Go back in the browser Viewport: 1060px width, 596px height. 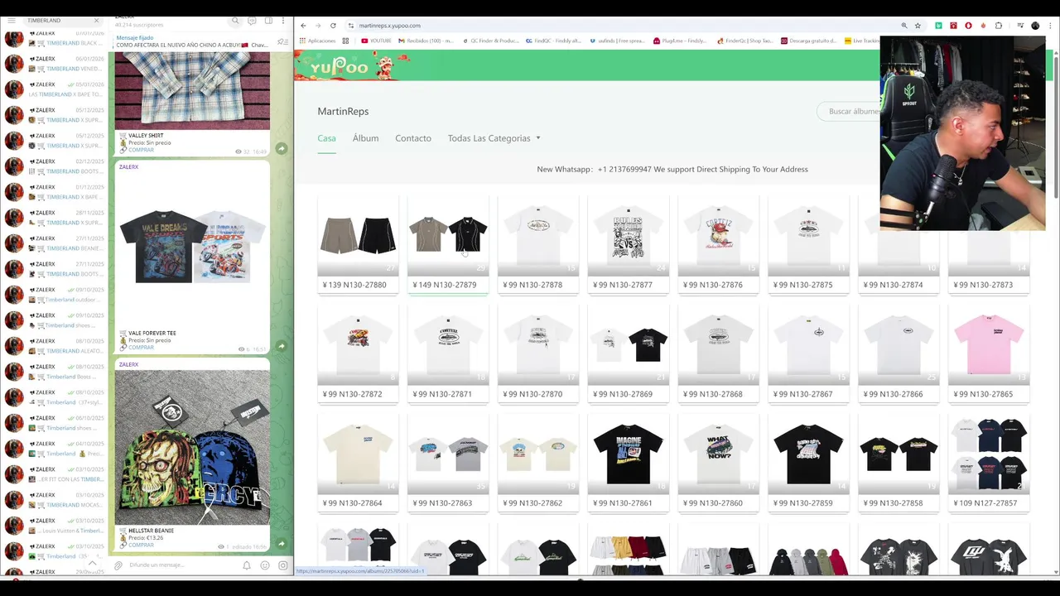[303, 26]
